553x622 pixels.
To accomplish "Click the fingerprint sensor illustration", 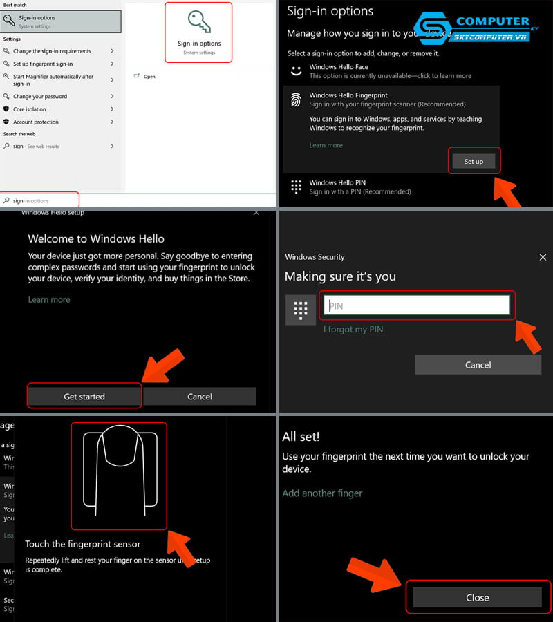I will coord(118,477).
